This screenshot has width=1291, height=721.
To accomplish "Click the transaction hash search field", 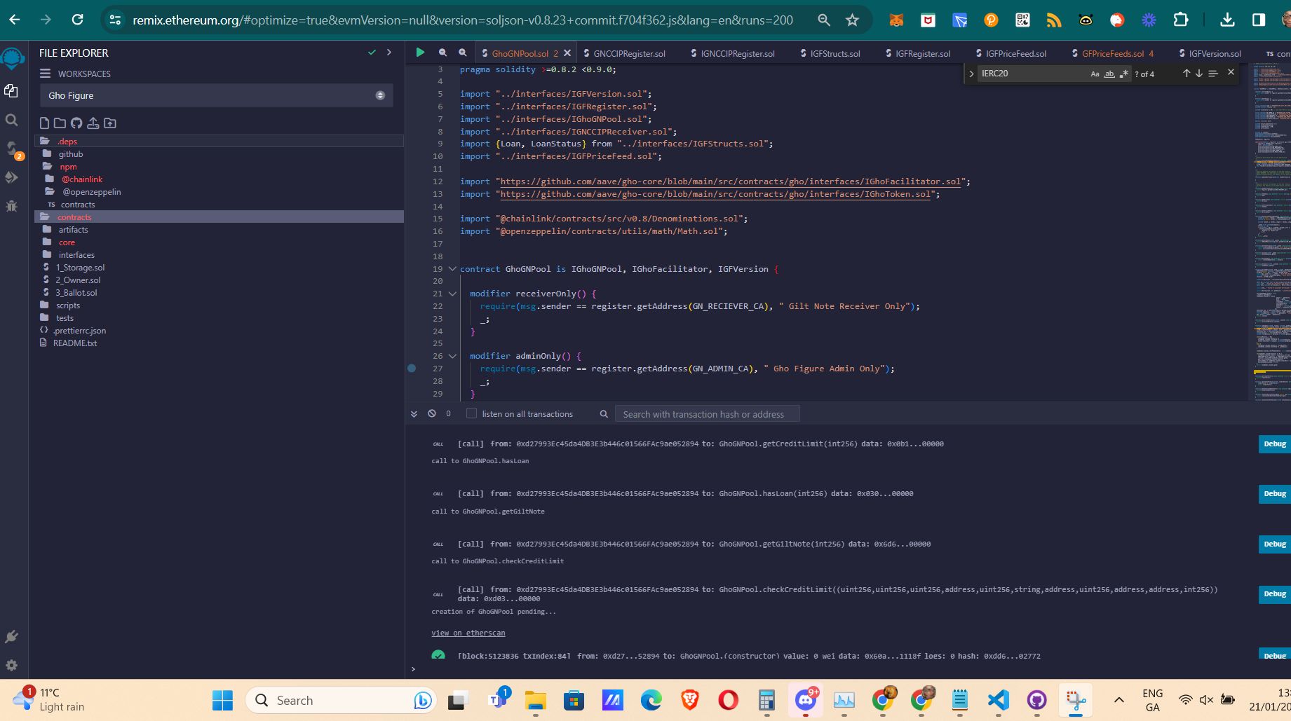I will click(707, 414).
